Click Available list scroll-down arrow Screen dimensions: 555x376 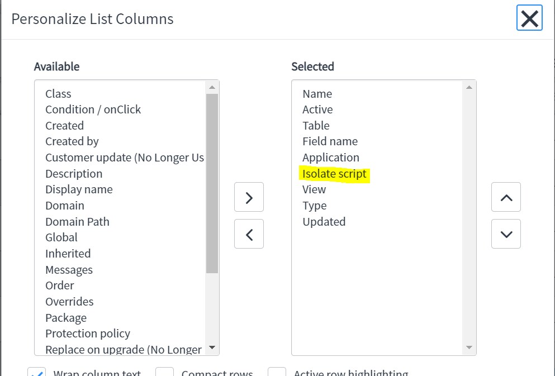coord(212,348)
